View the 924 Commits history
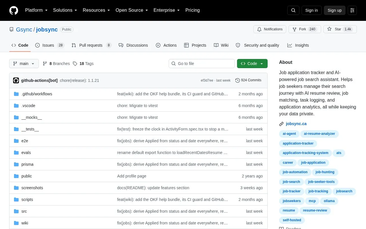The width and height of the screenshot is (366, 229). click(248, 80)
